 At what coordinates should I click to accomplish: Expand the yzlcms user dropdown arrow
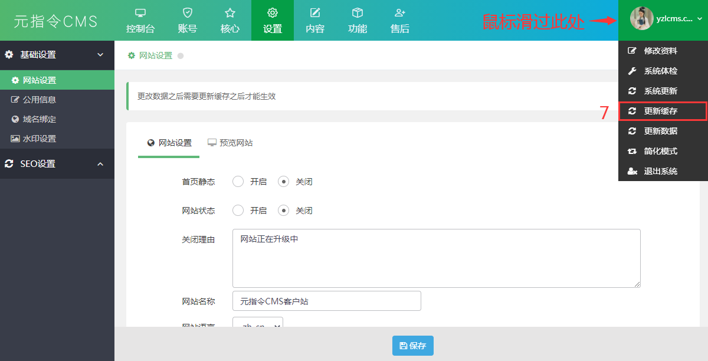tap(700, 19)
